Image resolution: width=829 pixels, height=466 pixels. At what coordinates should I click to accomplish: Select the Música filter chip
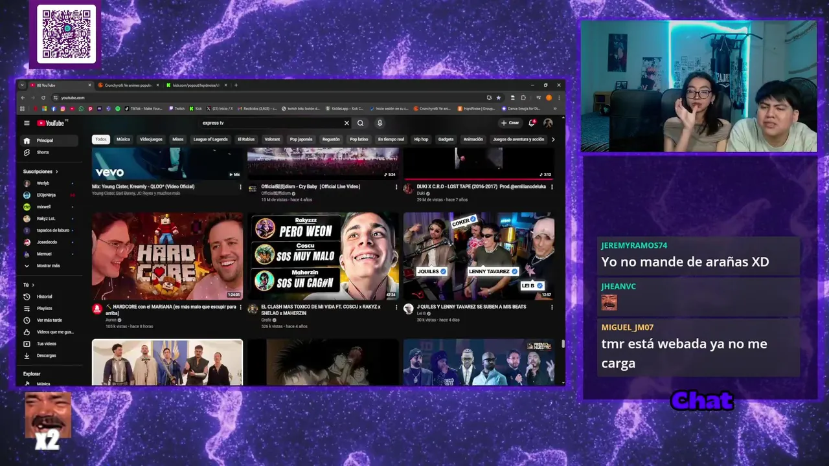(123, 139)
